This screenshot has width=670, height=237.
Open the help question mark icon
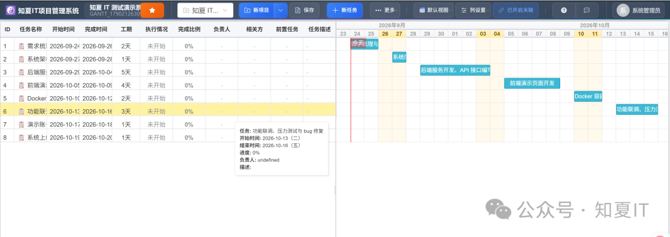563,11
